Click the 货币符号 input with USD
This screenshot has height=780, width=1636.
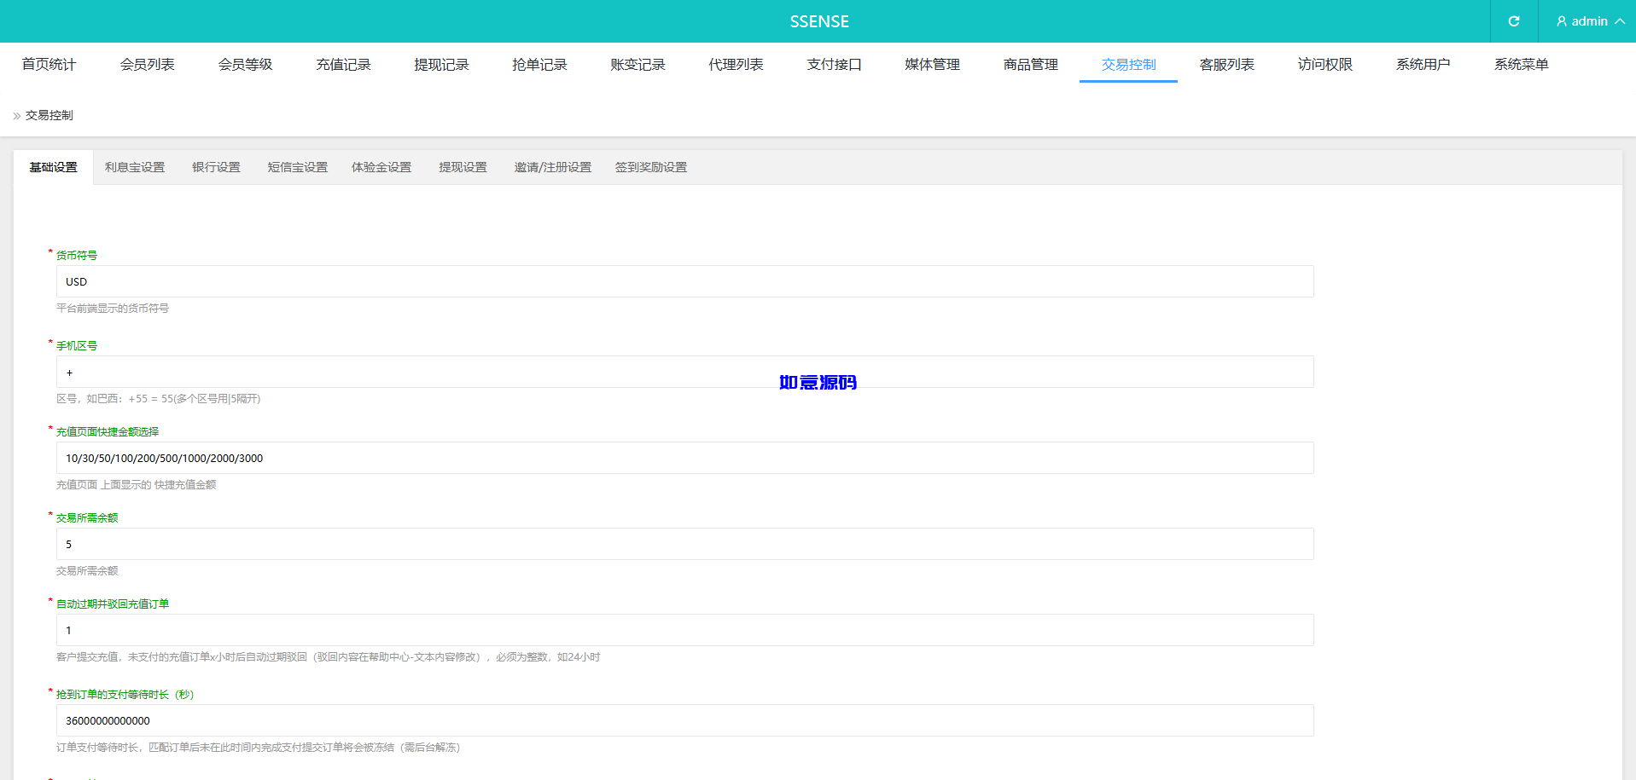(x=684, y=281)
